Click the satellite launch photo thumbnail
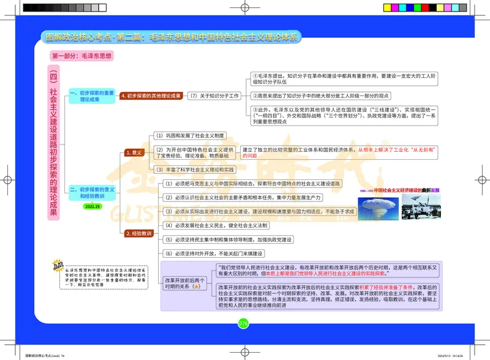 point(417,207)
